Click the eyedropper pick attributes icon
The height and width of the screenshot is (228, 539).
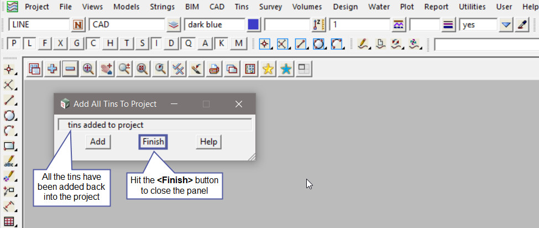tap(522, 25)
